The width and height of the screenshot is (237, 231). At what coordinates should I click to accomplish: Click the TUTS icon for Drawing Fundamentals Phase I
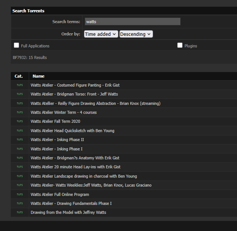pyautogui.click(x=20, y=203)
